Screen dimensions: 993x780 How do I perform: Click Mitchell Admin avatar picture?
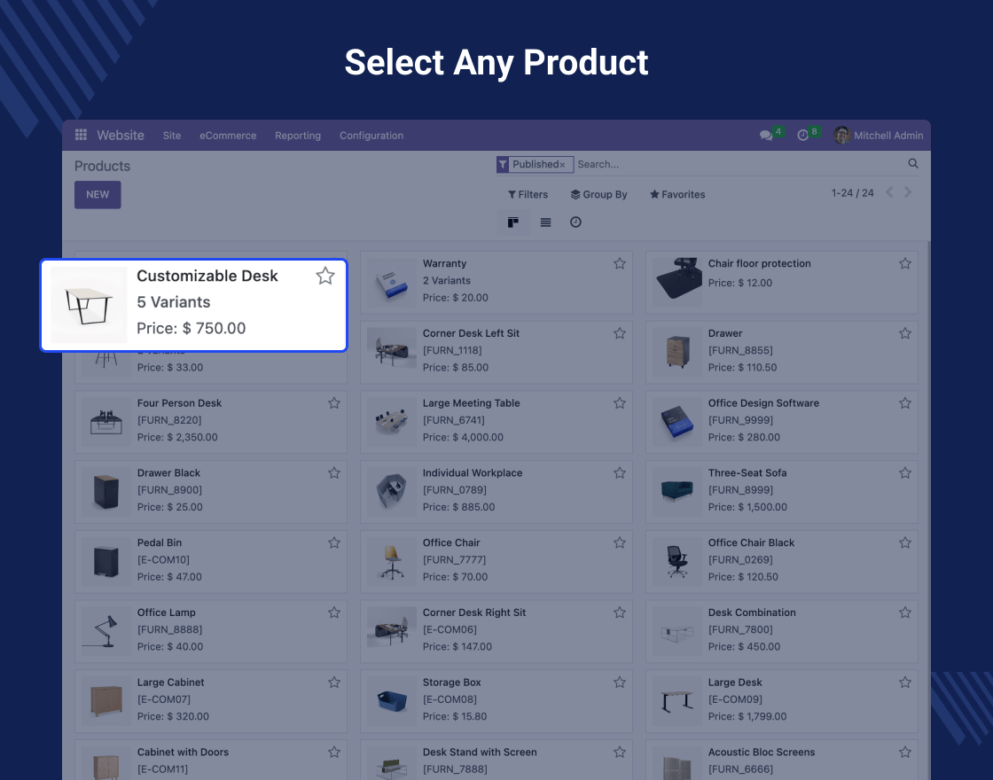pos(841,135)
